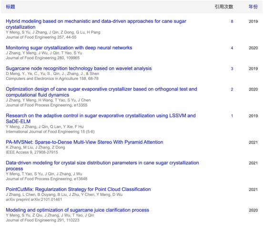Click the 2020 year of the sugarcane juice clarification entry
The height and width of the screenshot is (226, 264).
[253, 210]
